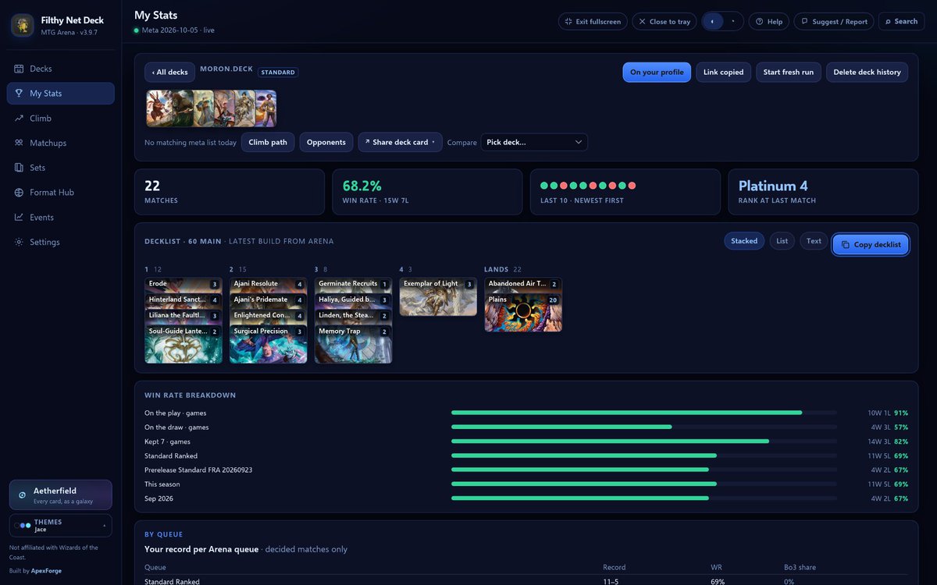
Task: Open the Suggest / Report dialog
Action: tap(834, 21)
